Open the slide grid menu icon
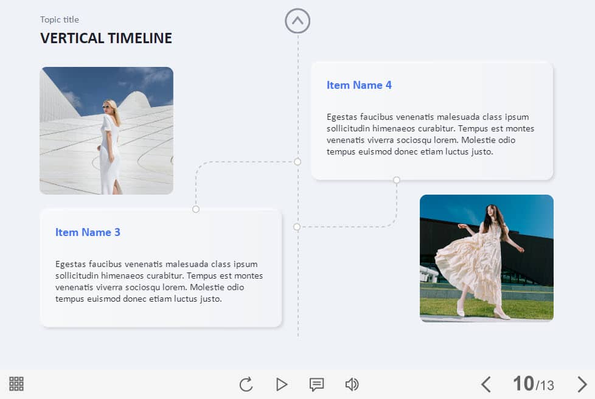 [x=16, y=384]
